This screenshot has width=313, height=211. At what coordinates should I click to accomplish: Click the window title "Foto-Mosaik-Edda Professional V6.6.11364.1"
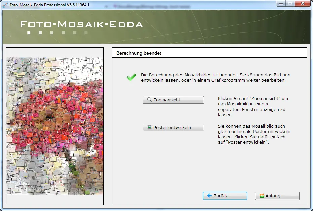(50, 5)
